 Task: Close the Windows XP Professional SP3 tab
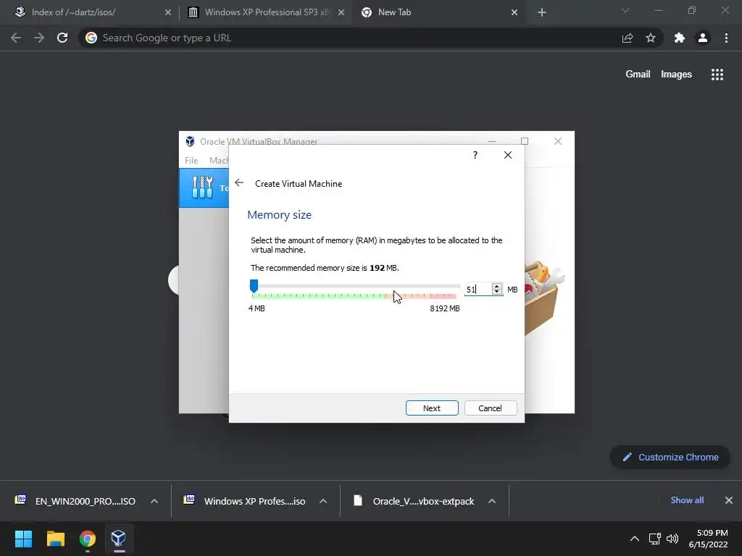coord(341,13)
